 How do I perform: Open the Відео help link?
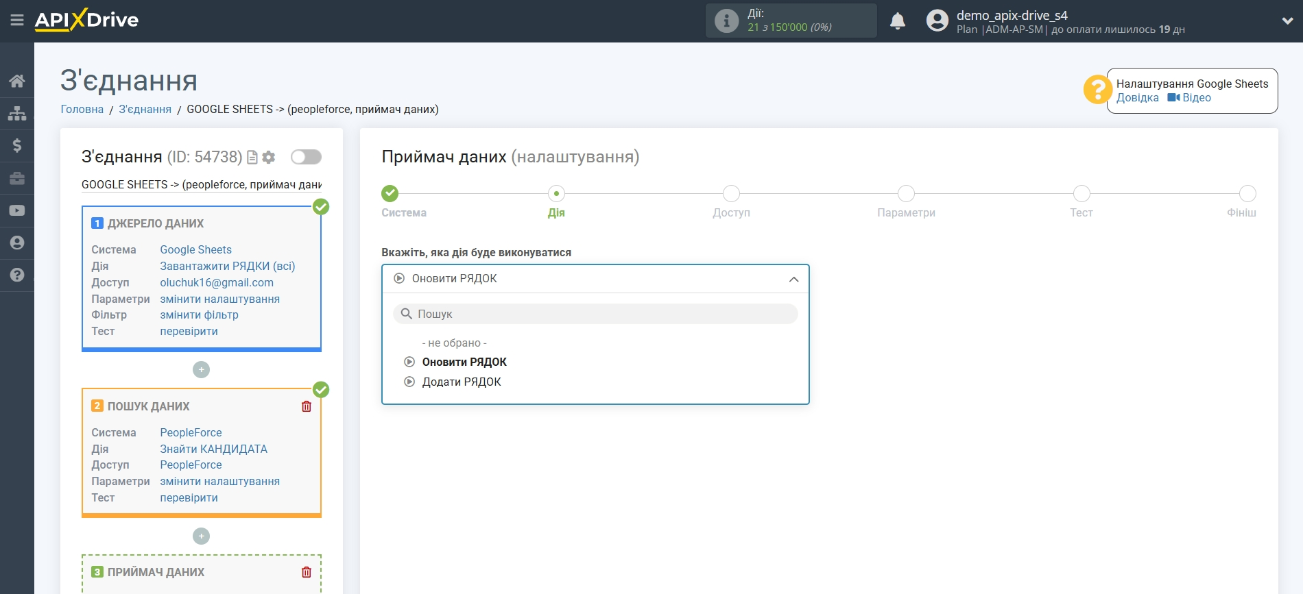pyautogui.click(x=1190, y=98)
